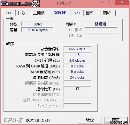Screen dimensions: 130x125
Task: Click the CPU-Z title bar text
Action: pyautogui.click(x=64, y=3)
